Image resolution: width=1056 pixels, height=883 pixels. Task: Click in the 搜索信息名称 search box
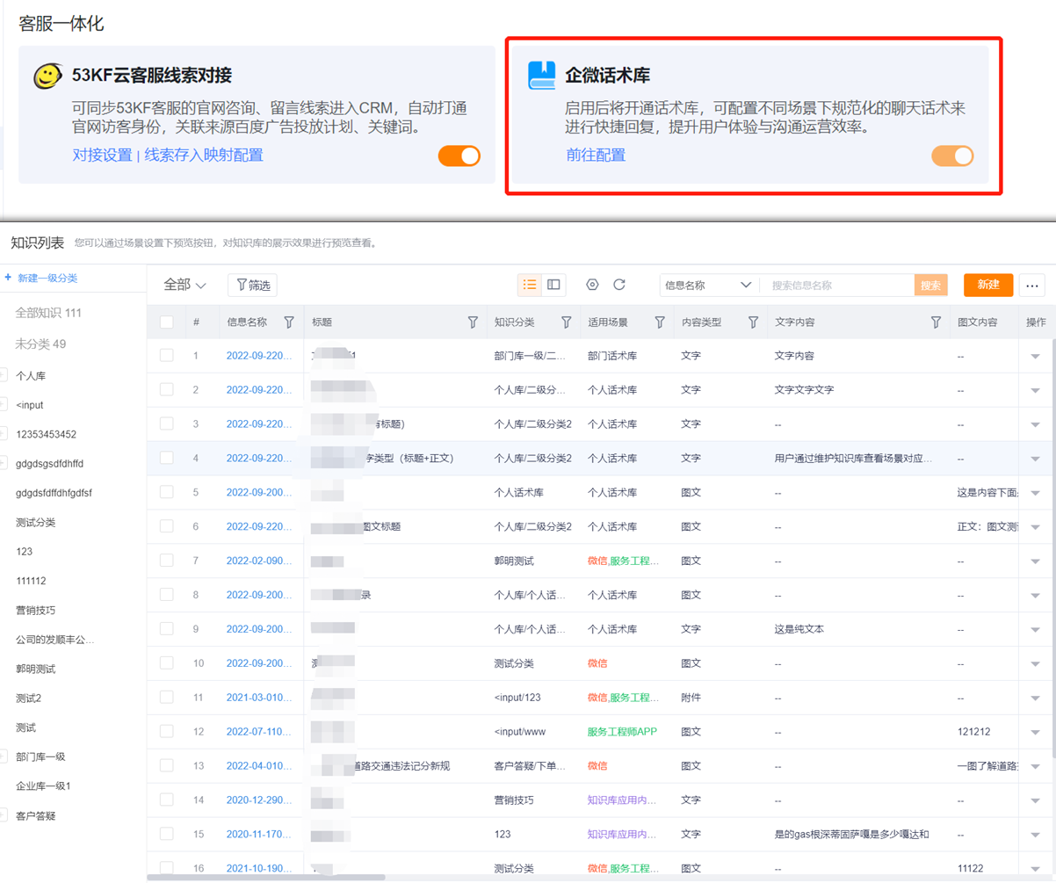(x=839, y=285)
